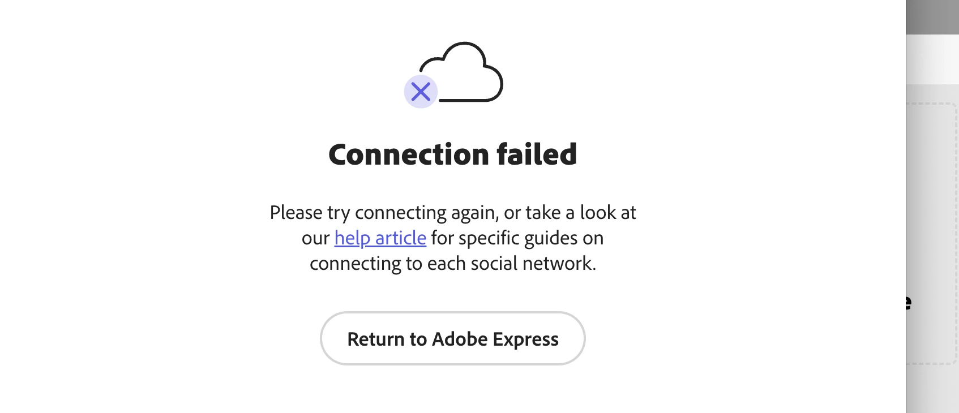Click the Return to Adobe Express button

tap(452, 338)
